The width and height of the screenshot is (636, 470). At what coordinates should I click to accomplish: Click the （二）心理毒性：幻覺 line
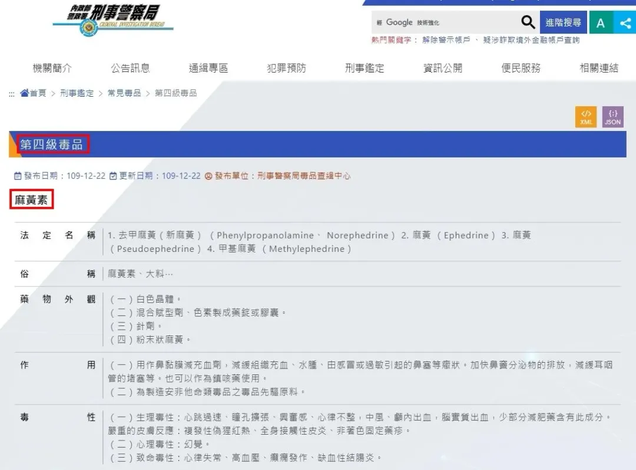(160, 445)
